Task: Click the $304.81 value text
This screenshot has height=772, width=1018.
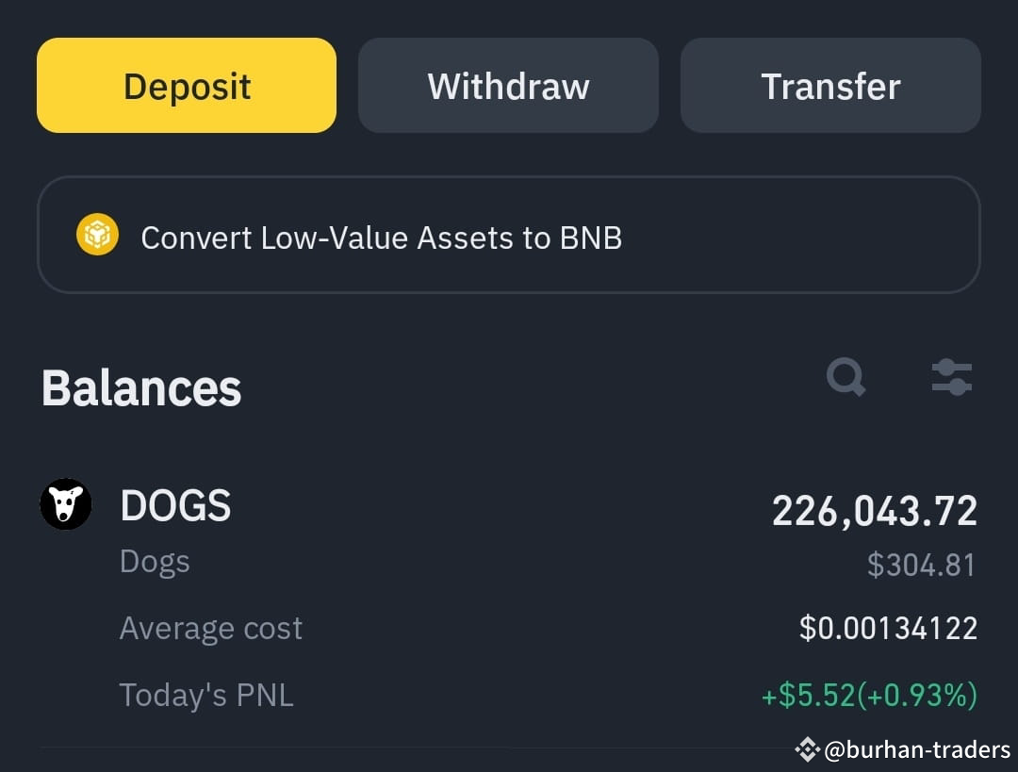Action: [921, 565]
